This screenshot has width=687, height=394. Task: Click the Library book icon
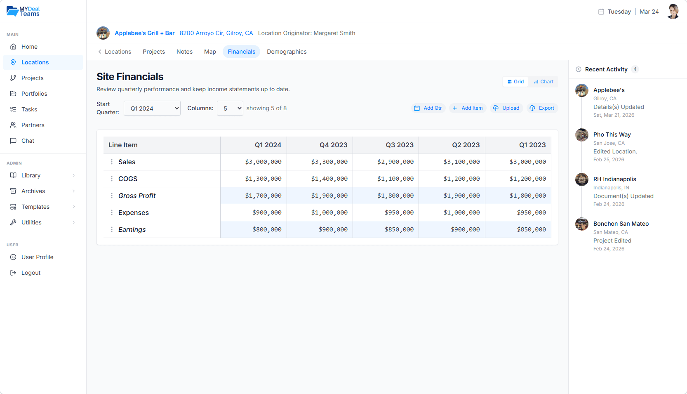click(13, 175)
